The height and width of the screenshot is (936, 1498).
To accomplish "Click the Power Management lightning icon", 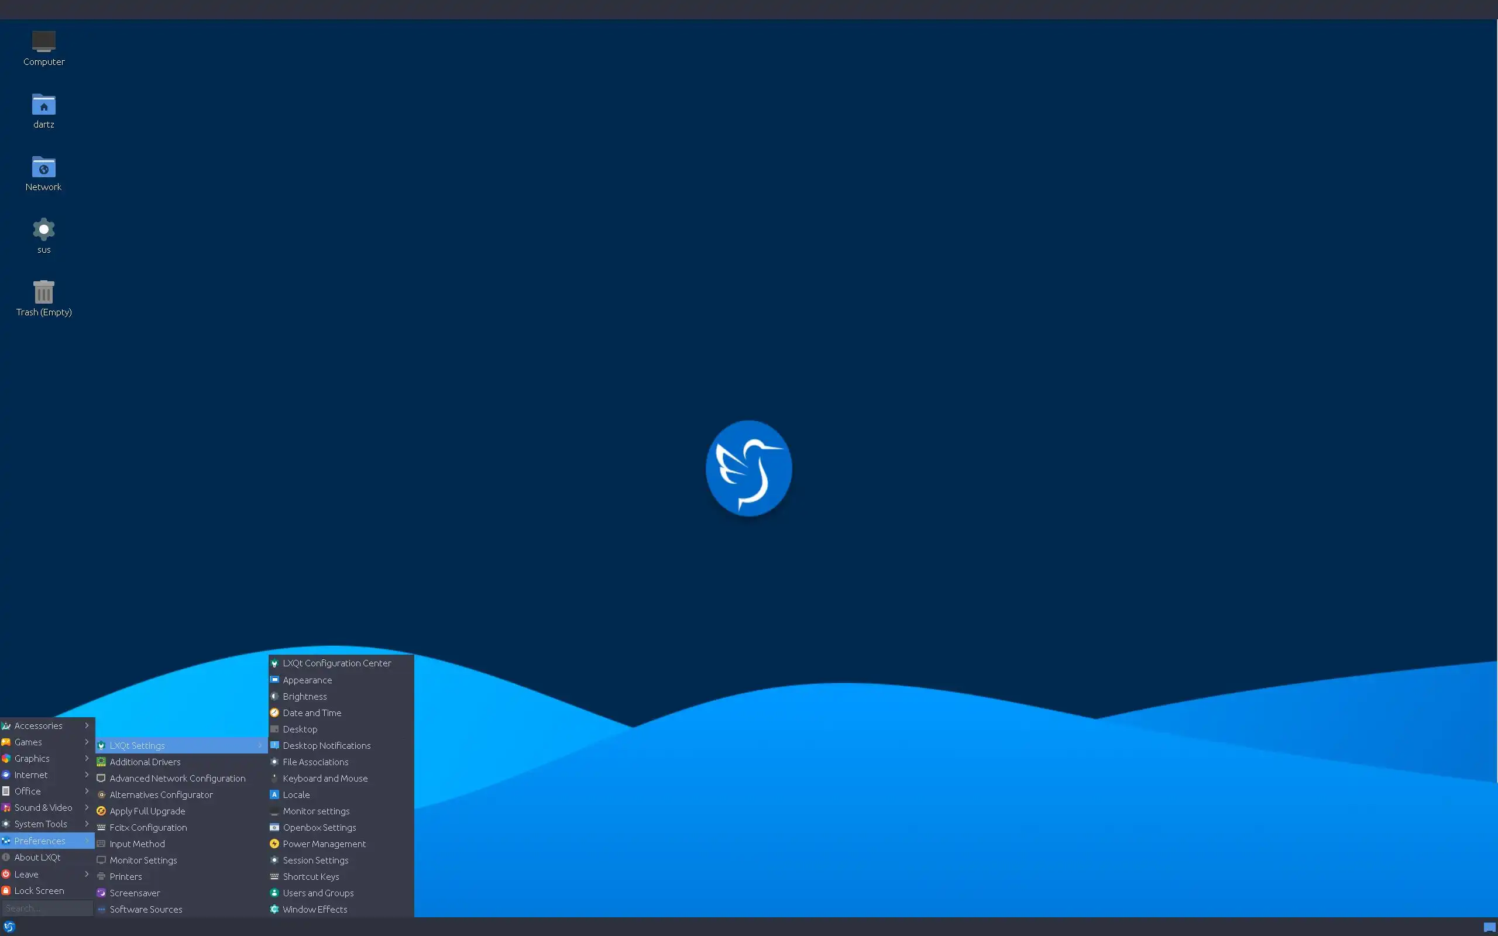I will pyautogui.click(x=274, y=844).
